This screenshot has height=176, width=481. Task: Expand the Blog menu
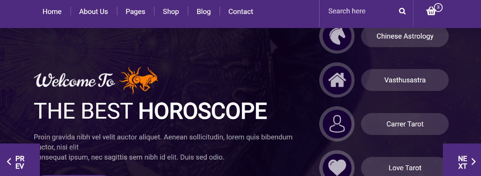(204, 12)
